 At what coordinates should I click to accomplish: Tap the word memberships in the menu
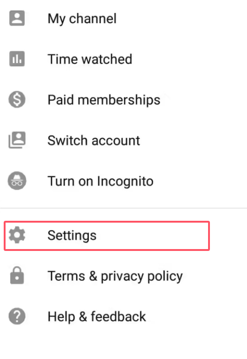click(x=119, y=100)
